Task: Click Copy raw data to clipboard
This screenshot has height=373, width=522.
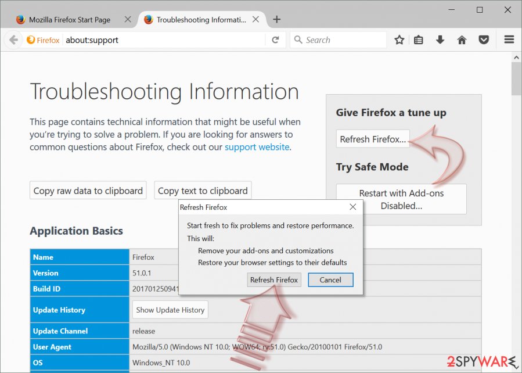Action: point(88,191)
